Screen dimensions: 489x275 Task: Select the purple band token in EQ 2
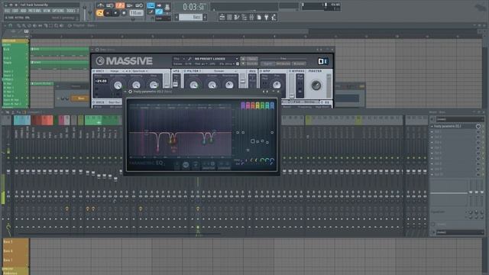click(243, 105)
